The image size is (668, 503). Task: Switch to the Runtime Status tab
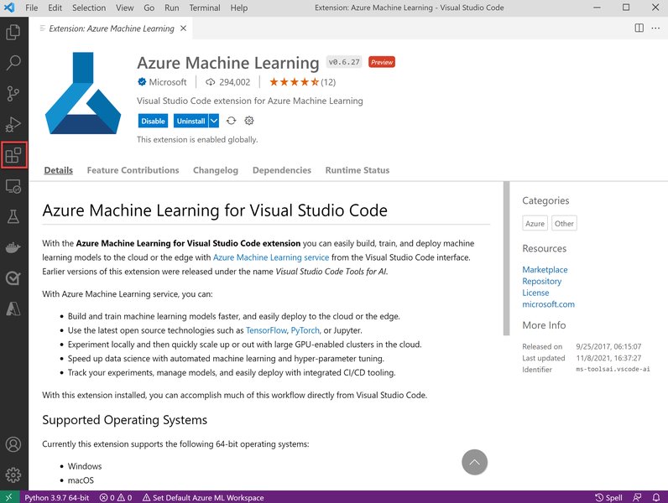[357, 170]
